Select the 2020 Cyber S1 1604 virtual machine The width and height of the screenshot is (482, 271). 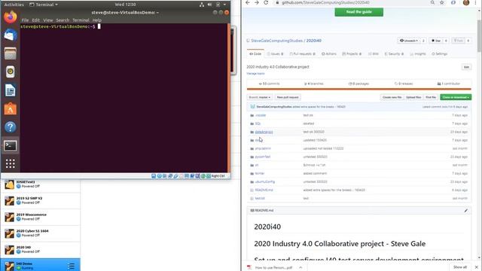(40, 233)
